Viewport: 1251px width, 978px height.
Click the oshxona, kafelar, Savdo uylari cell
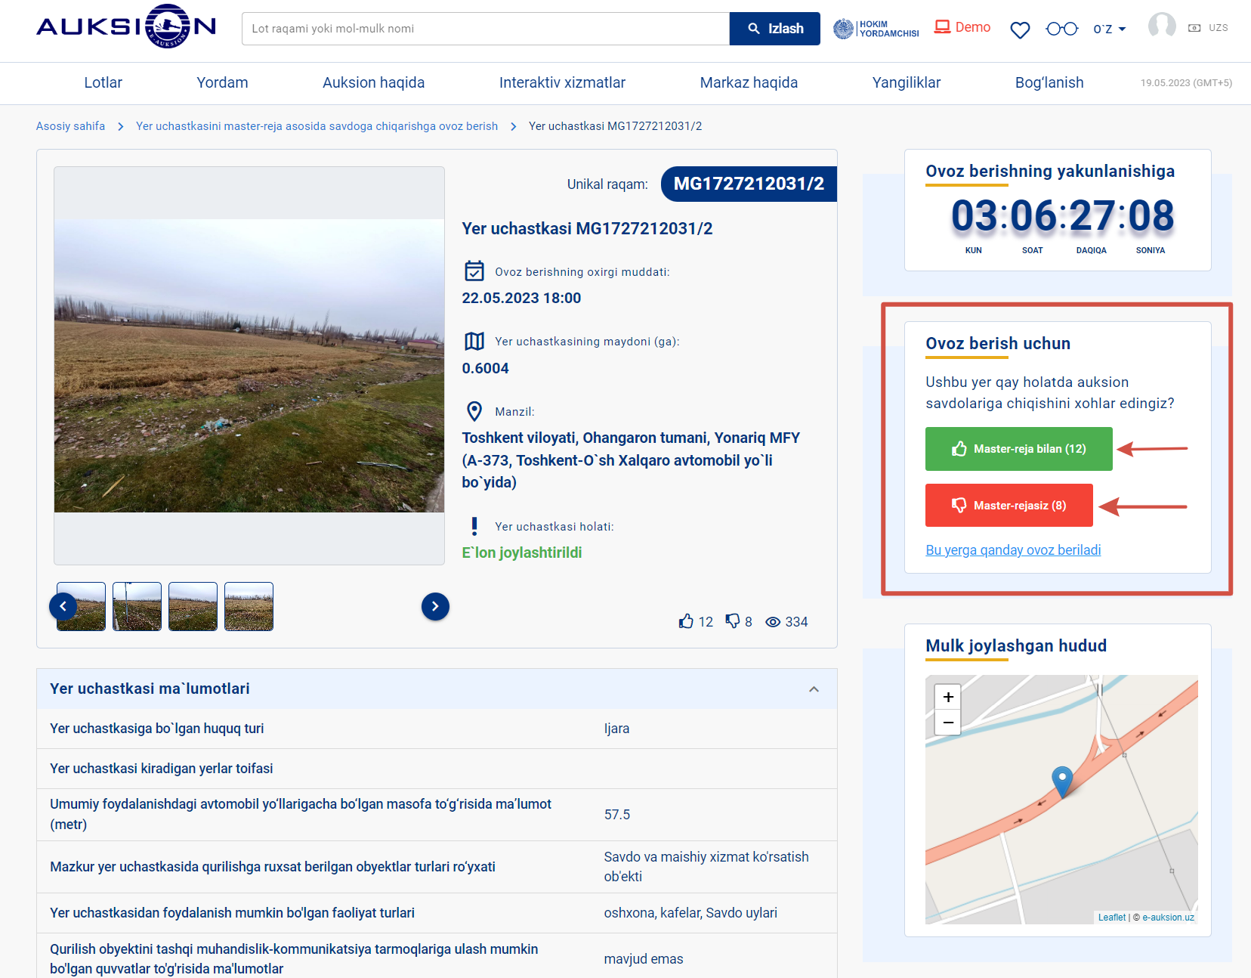(x=690, y=913)
